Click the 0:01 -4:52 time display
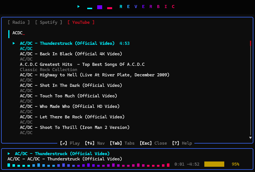 coord(187,164)
